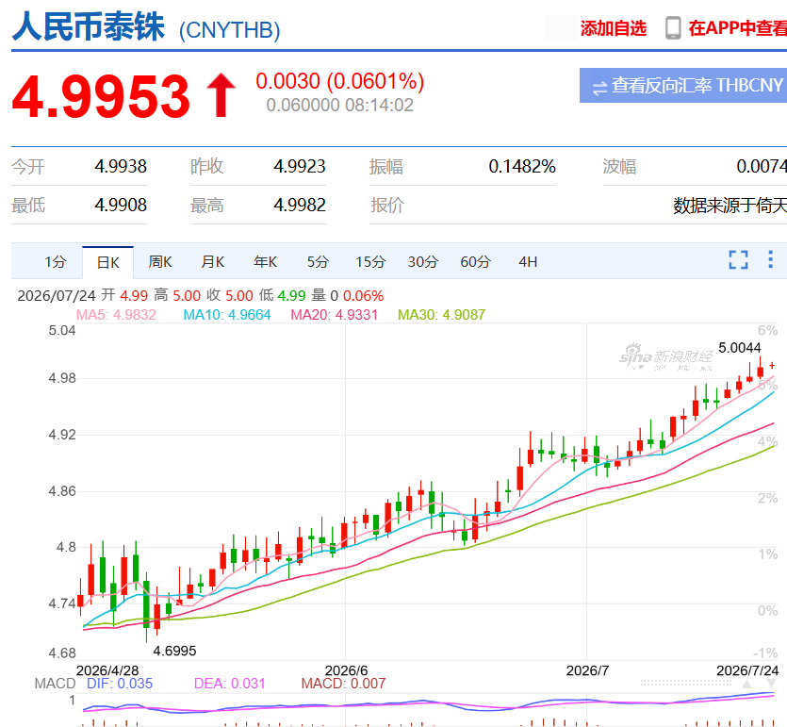
Task: Click the 2026/4/28 date axis label
Action: point(107,670)
